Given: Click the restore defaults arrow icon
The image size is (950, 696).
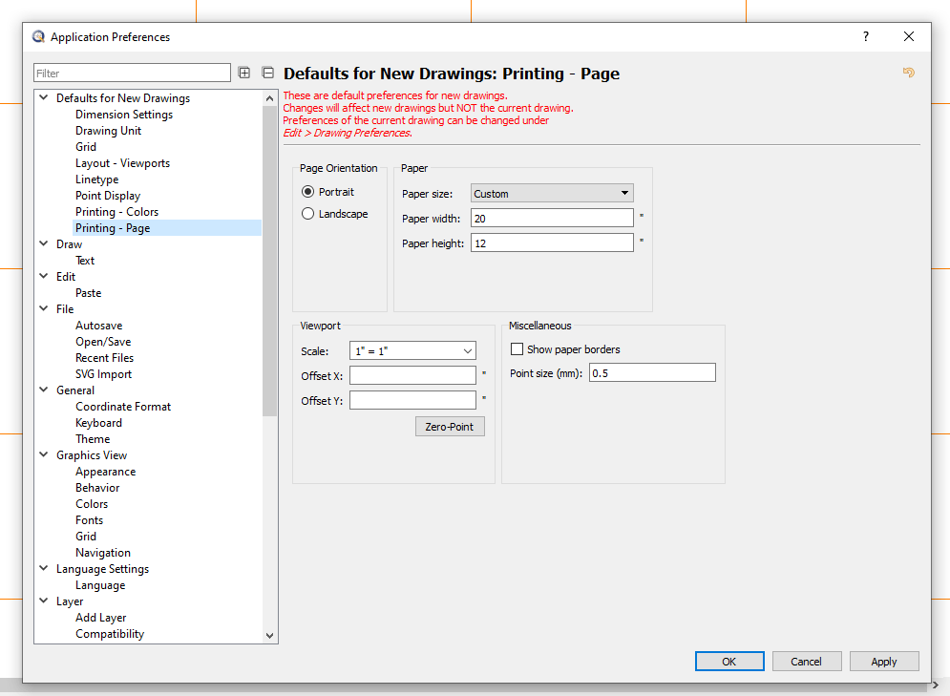Looking at the screenshot, I should click(x=908, y=73).
